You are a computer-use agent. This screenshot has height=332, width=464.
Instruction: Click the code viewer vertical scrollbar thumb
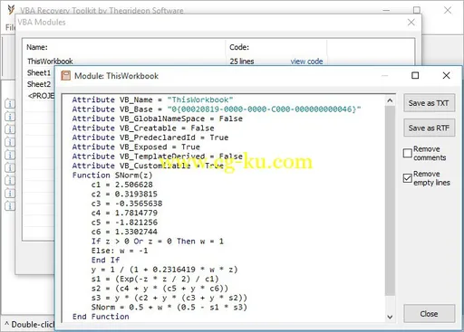390,201
